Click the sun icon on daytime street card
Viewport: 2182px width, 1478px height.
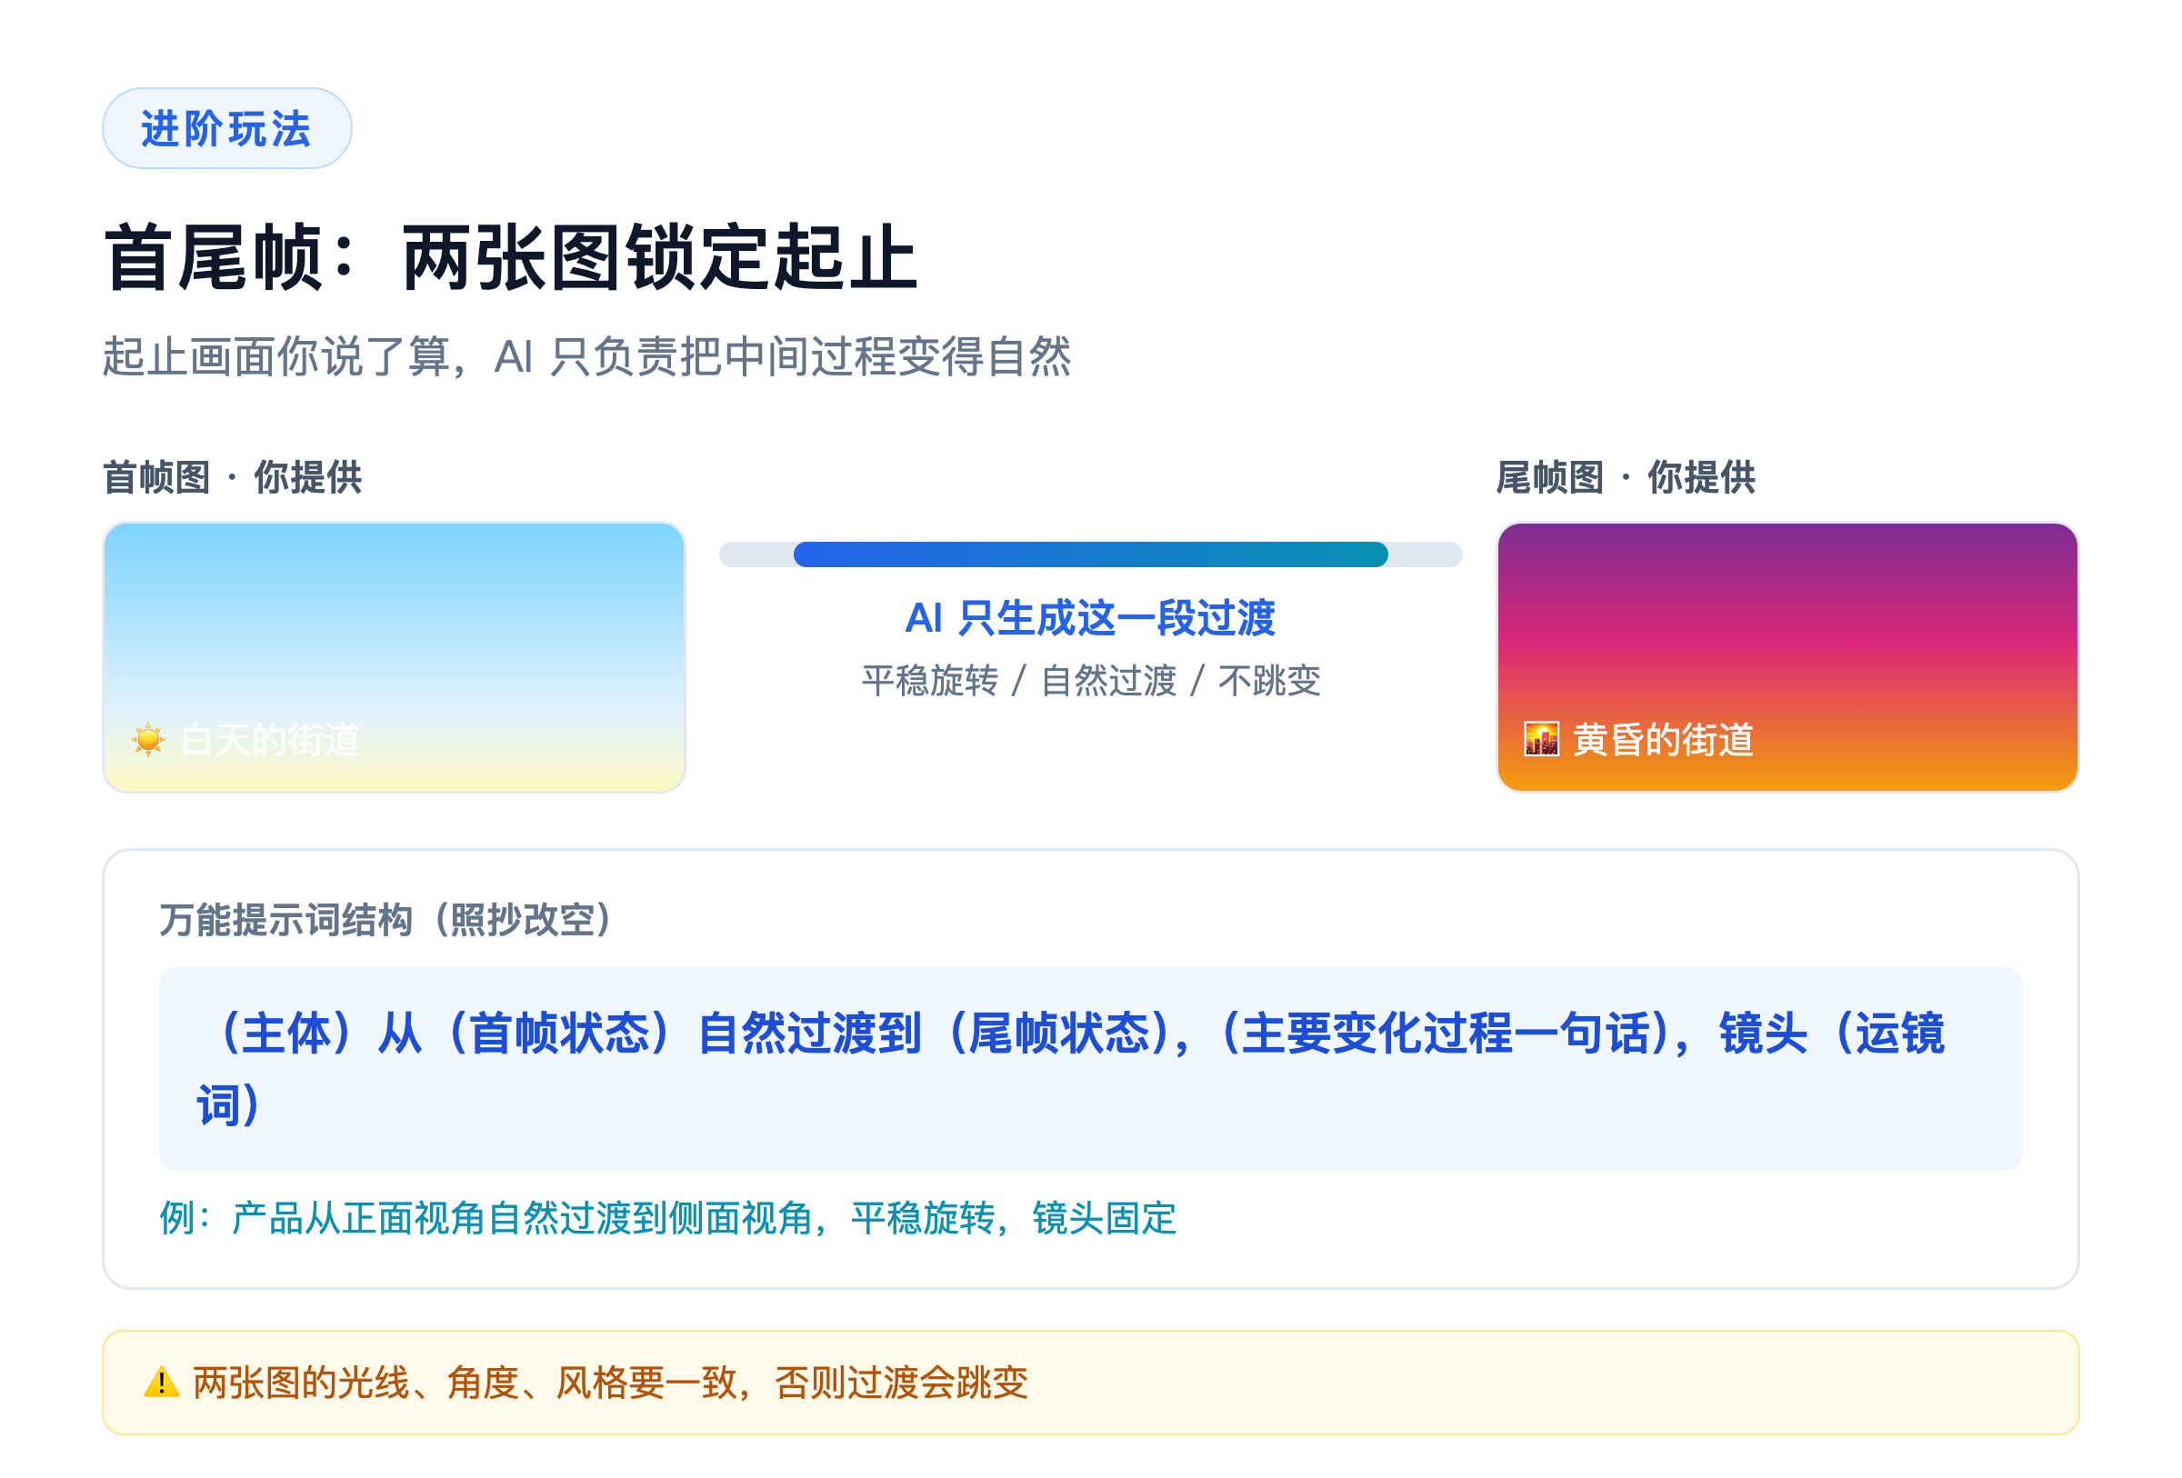(147, 741)
